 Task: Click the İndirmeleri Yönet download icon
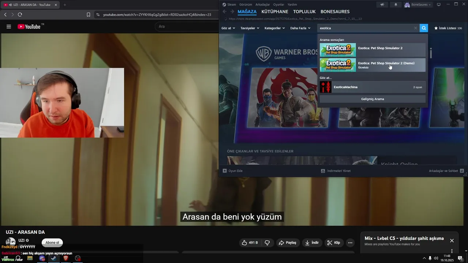(323, 171)
